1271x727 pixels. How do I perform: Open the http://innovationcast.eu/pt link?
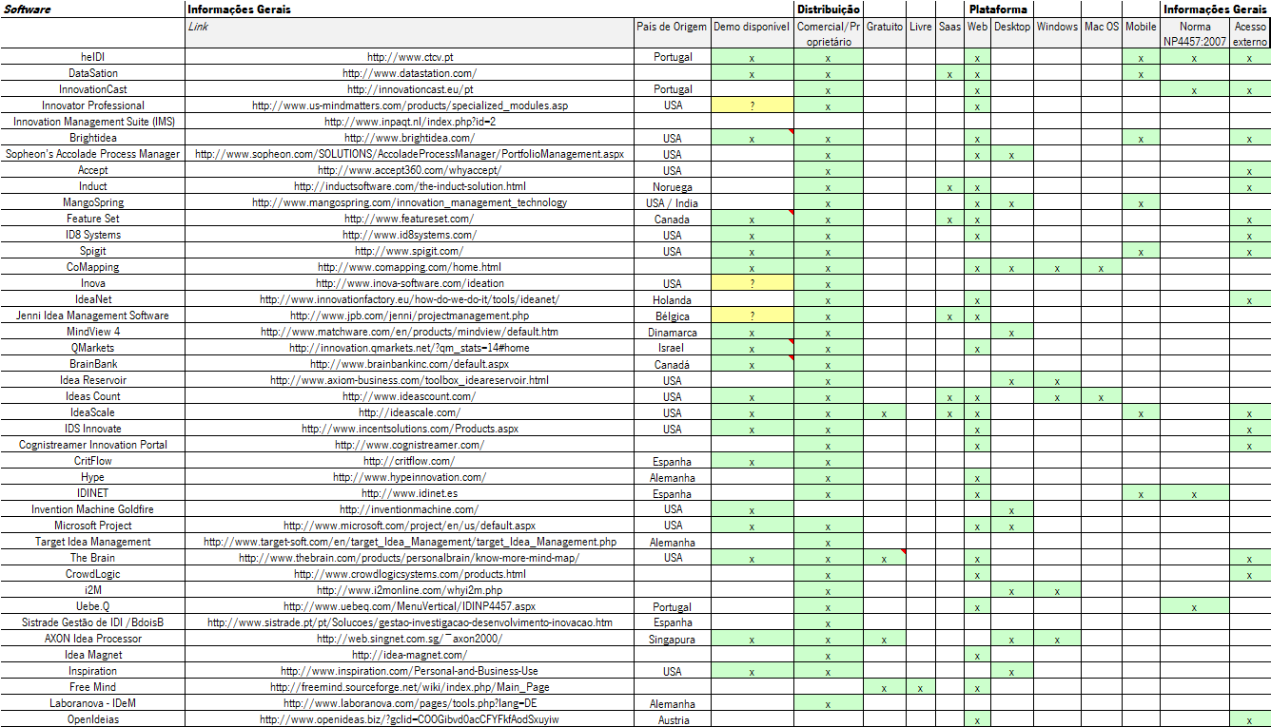pyautogui.click(x=410, y=89)
